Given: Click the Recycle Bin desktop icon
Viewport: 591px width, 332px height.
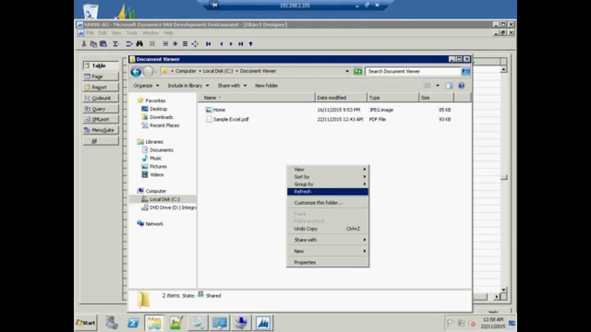Looking at the screenshot, I should pos(90,10).
